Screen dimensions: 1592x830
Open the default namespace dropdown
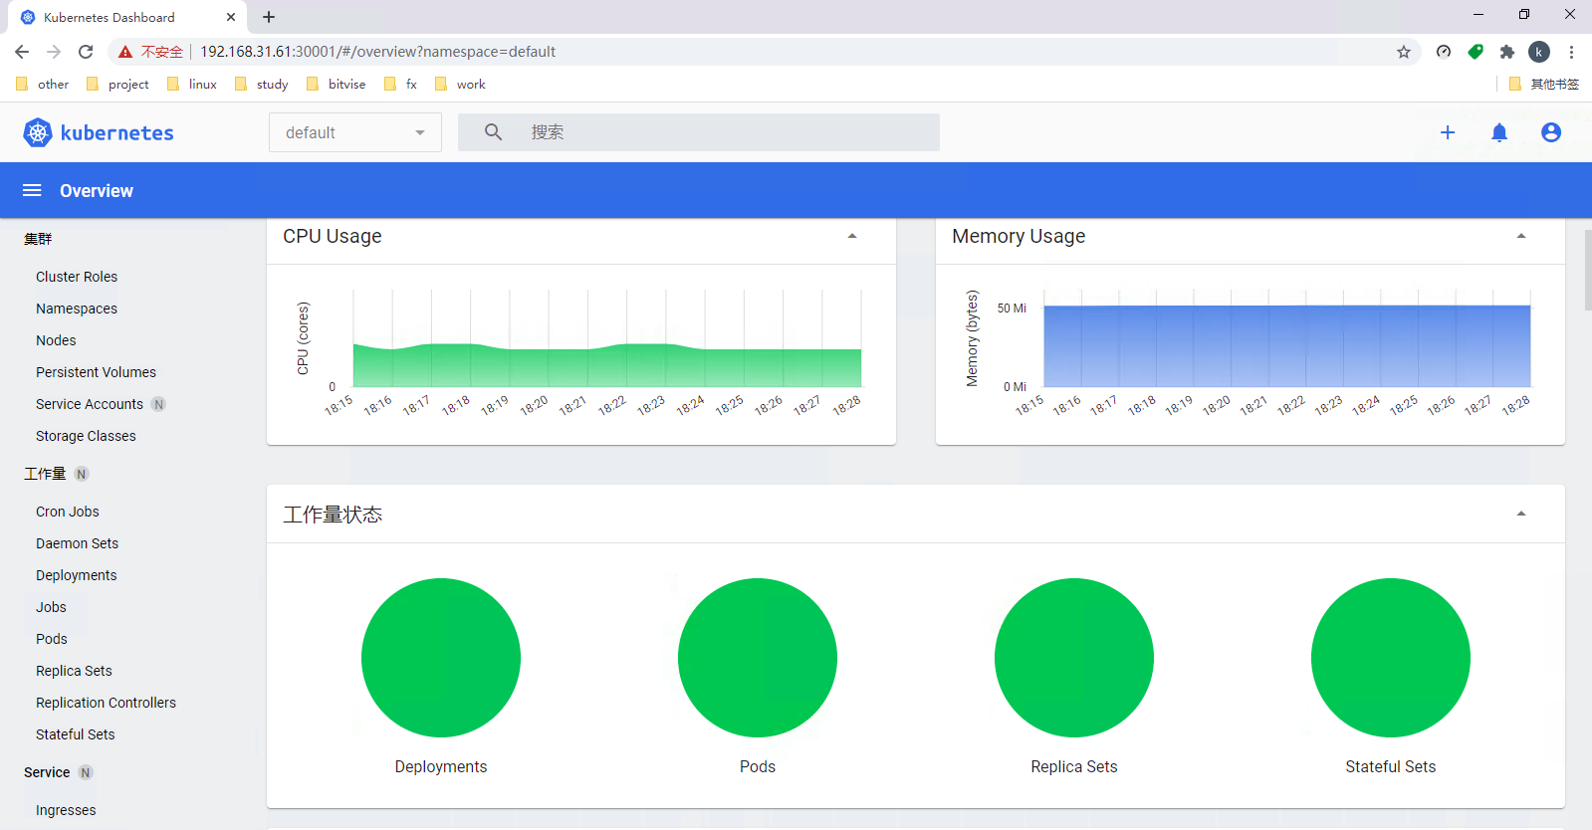pos(354,132)
